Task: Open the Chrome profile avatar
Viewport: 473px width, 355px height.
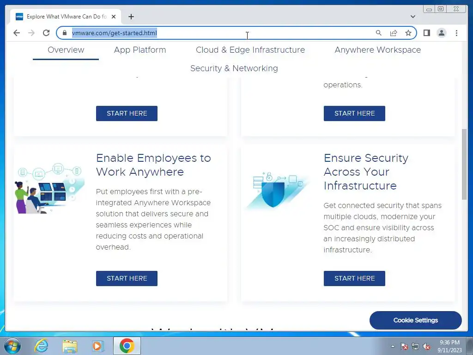Action: pos(441,33)
